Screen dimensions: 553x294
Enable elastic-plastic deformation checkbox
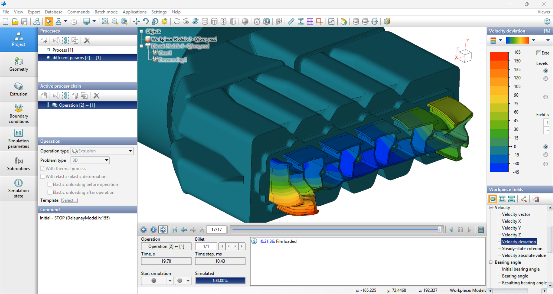click(x=43, y=176)
